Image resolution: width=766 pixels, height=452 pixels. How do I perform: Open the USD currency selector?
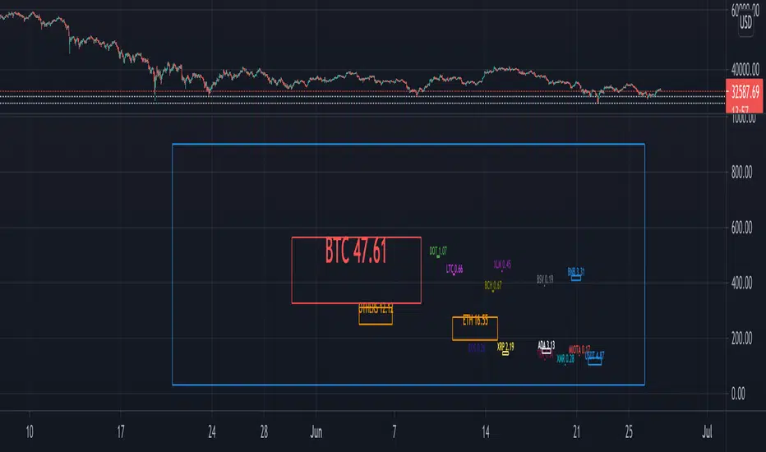[x=745, y=22]
